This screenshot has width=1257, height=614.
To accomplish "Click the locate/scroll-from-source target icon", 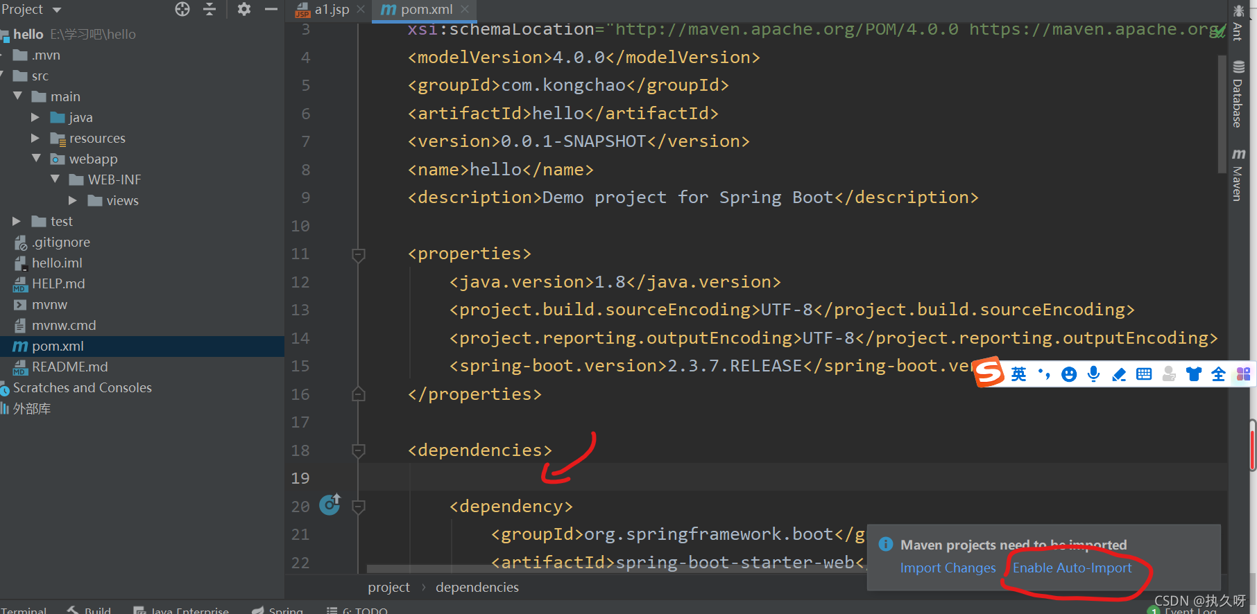I will [x=182, y=9].
